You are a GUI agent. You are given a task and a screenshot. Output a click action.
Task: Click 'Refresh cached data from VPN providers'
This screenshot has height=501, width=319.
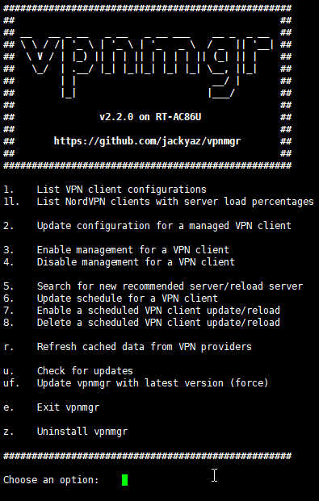[145, 347]
